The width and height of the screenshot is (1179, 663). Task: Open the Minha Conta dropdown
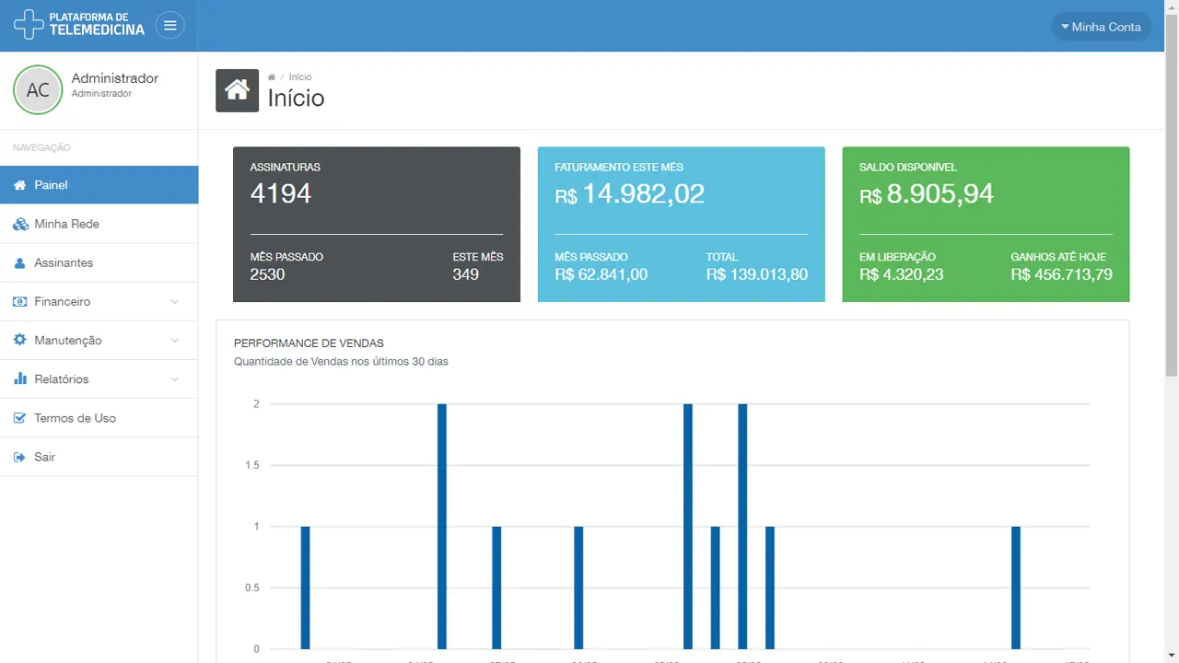tap(1101, 27)
